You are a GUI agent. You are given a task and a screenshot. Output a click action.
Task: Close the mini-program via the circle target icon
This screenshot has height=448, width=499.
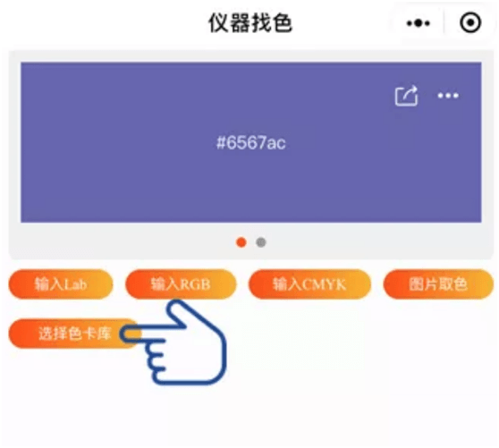point(470,22)
